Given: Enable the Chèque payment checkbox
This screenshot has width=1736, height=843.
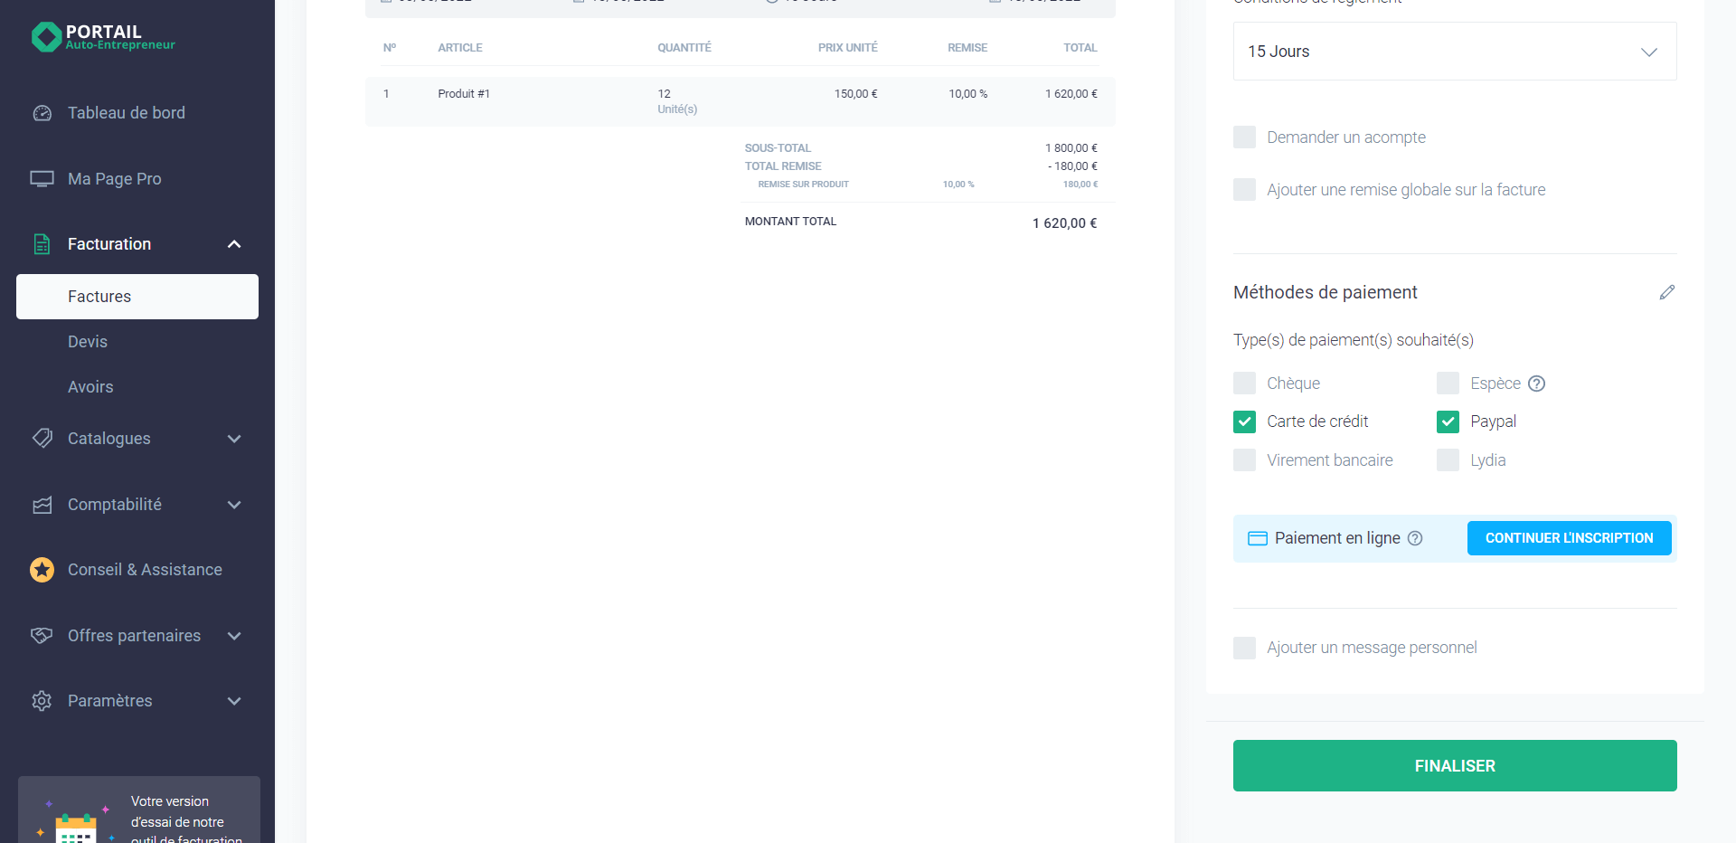Looking at the screenshot, I should pos(1244,384).
